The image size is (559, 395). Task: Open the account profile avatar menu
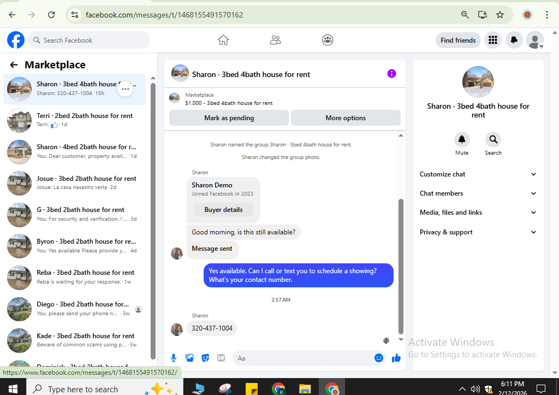point(535,40)
